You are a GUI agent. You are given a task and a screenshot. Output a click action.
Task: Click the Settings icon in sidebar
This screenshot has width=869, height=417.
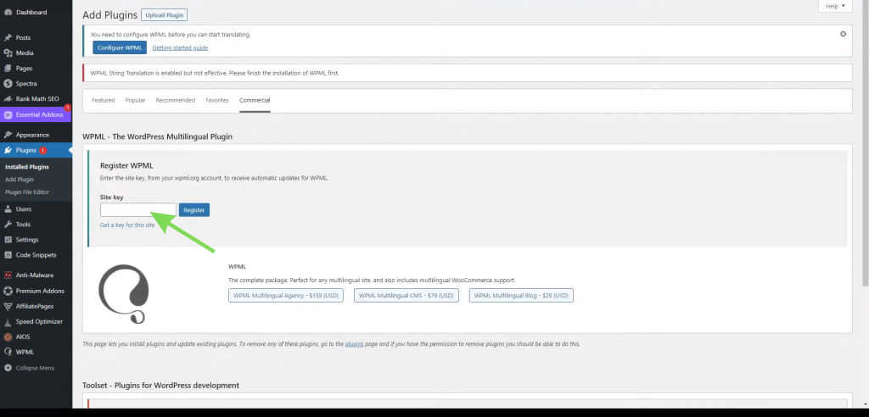pos(8,240)
